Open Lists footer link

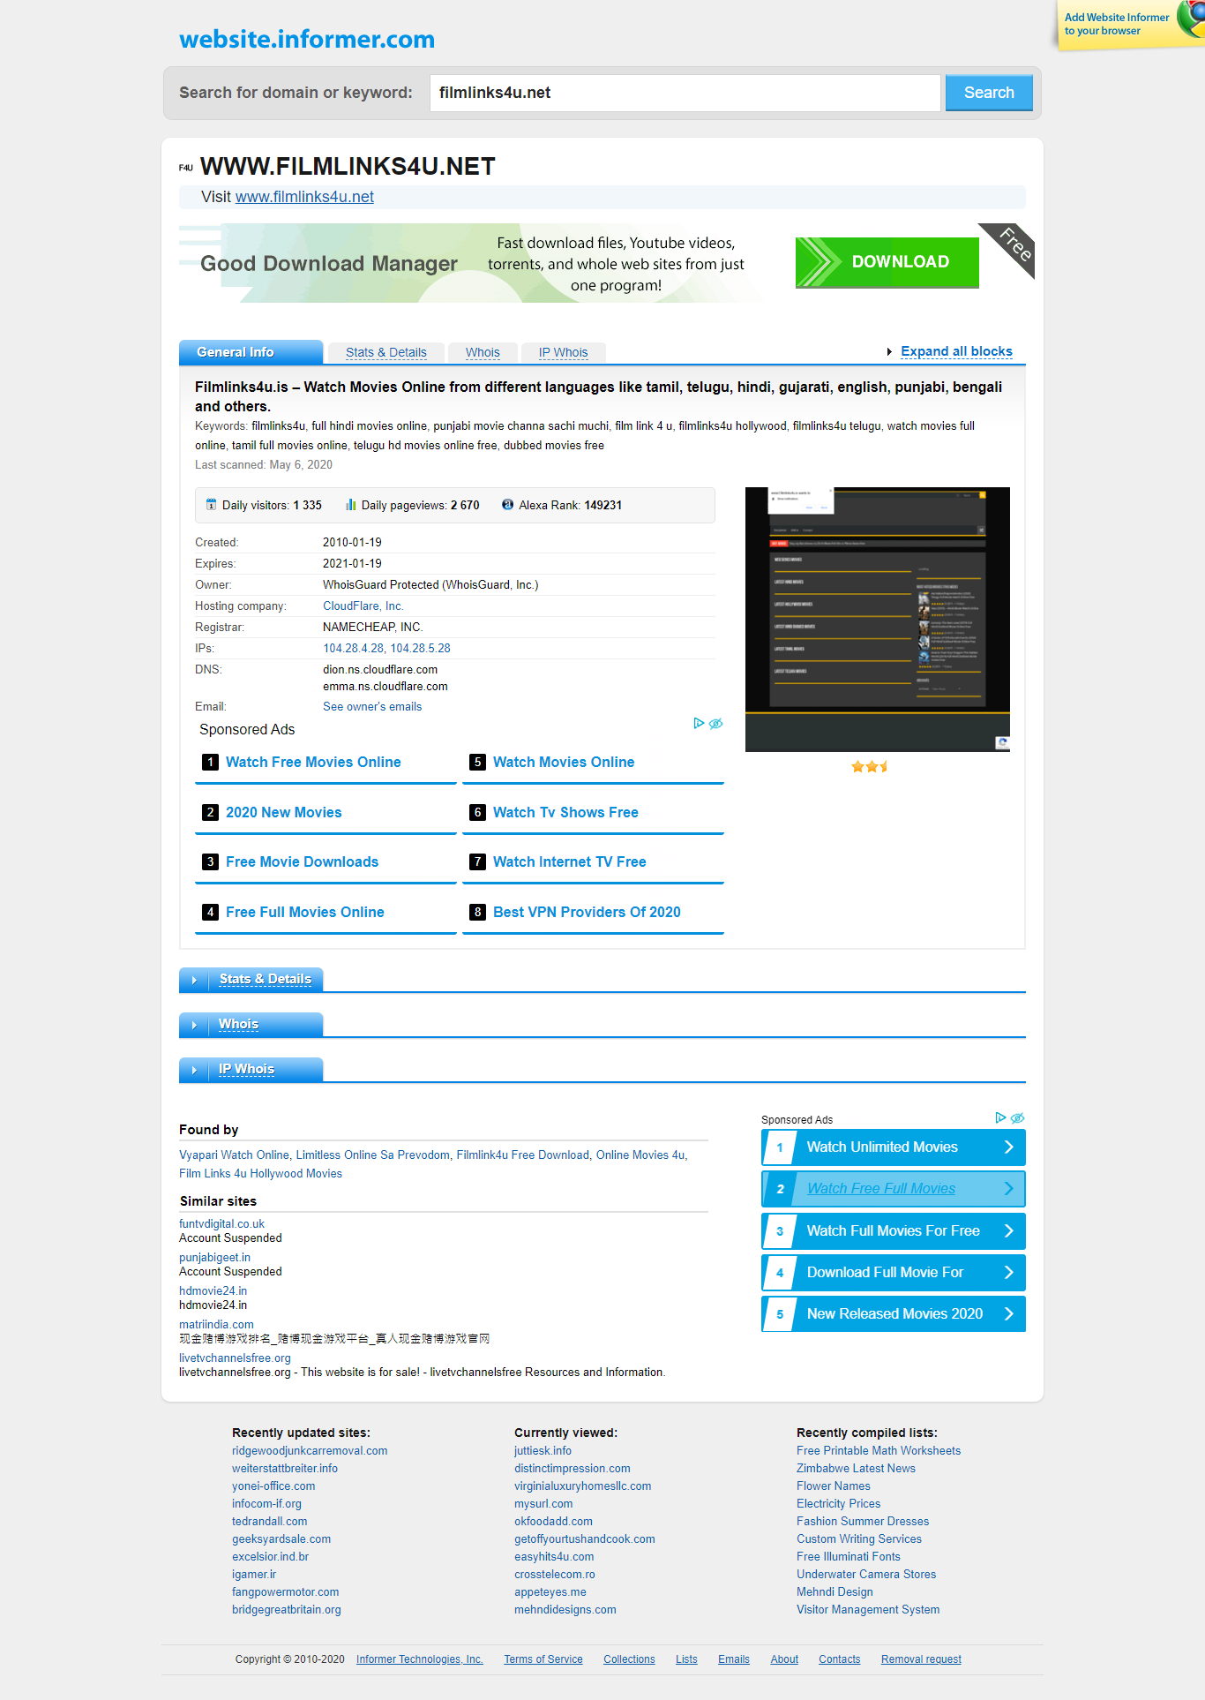pyautogui.click(x=686, y=1659)
